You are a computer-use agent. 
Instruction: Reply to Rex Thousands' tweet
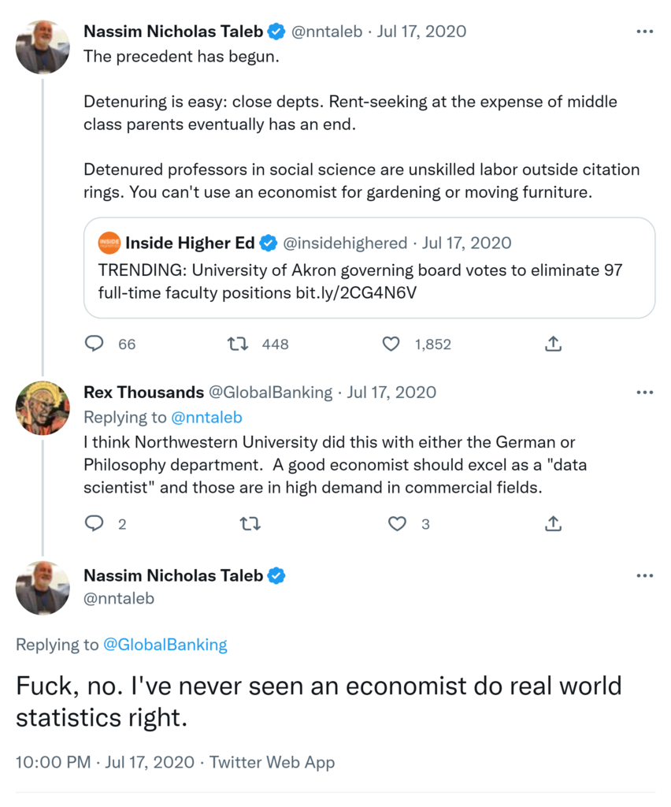tap(95, 523)
